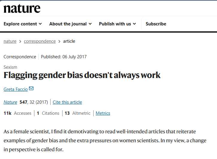Click the email envelope icon beside Greta Faccio
This screenshot has width=217, height=159.
pyautogui.click(x=31, y=89)
